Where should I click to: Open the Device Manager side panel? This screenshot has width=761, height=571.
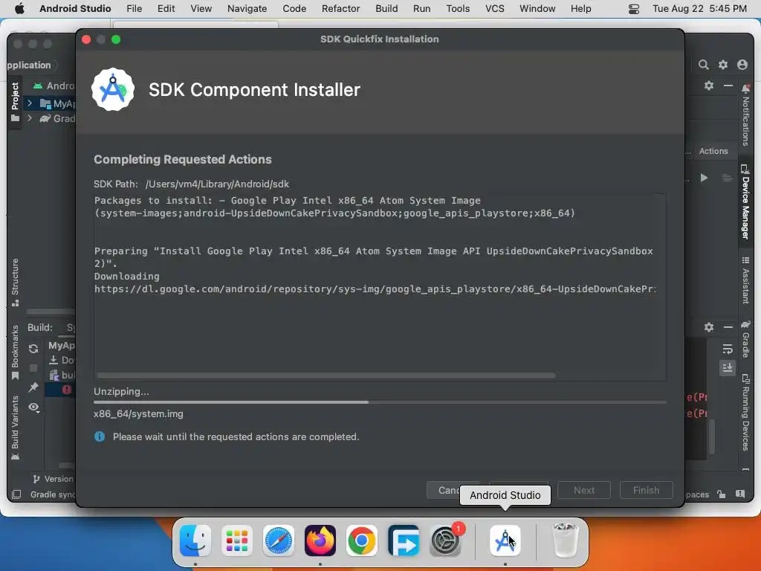(745, 202)
